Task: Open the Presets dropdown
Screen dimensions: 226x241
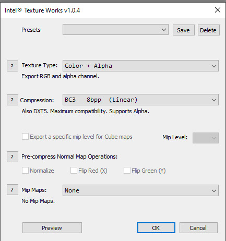Action: click(115, 30)
